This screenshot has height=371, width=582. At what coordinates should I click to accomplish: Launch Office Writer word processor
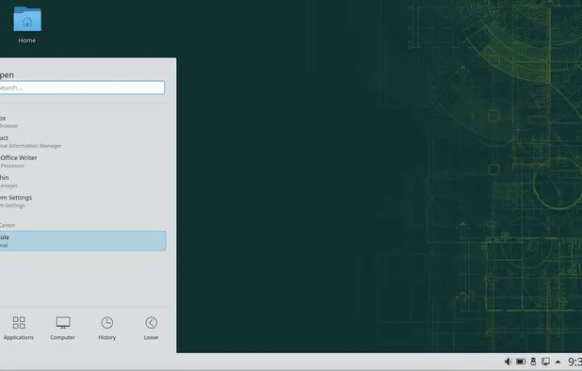pos(83,161)
